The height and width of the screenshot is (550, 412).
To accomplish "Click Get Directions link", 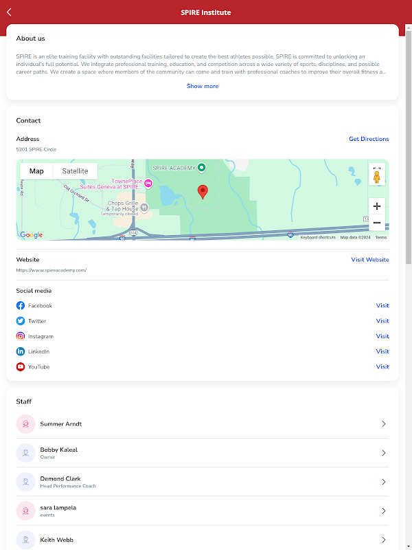I will 369,139.
